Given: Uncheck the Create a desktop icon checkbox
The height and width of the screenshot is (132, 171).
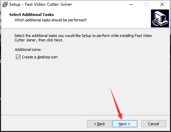Looking at the screenshot, I should (18, 57).
